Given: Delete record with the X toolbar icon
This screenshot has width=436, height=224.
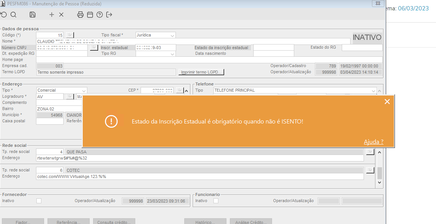Looking at the screenshot, I should pos(61,15).
